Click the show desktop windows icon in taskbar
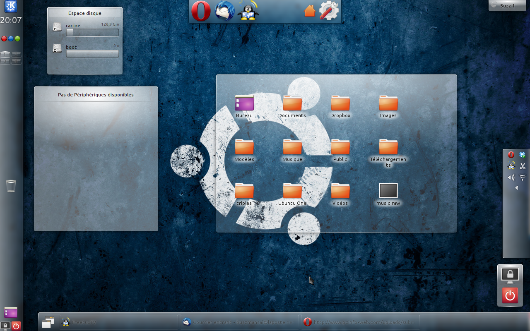 (x=48, y=322)
